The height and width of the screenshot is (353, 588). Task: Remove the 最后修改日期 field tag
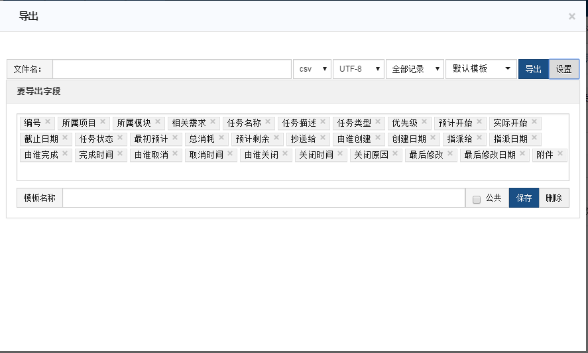pyautogui.click(x=522, y=153)
